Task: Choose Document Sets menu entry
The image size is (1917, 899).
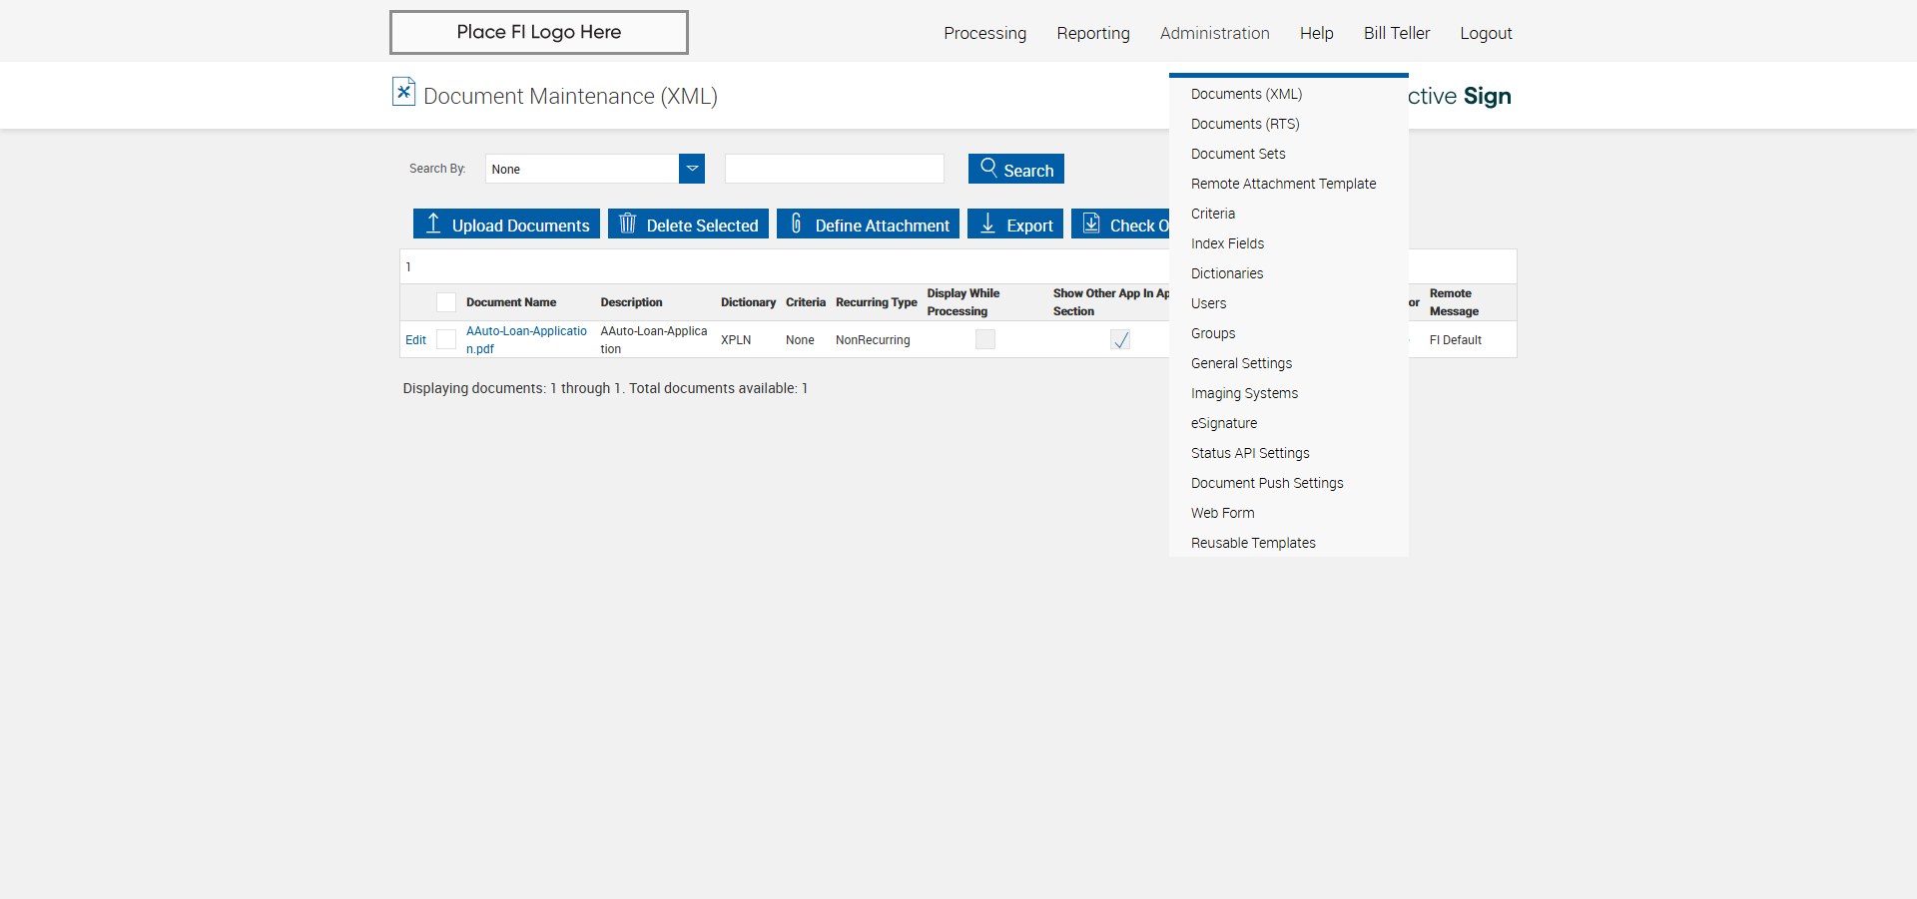Action: (x=1238, y=154)
